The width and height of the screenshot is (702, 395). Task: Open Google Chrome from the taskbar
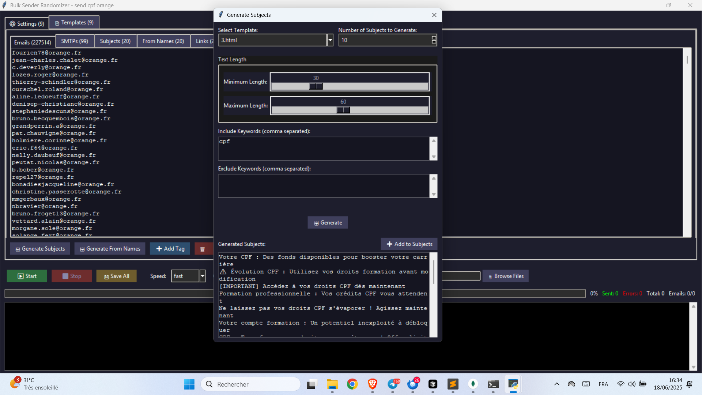pyautogui.click(x=352, y=384)
